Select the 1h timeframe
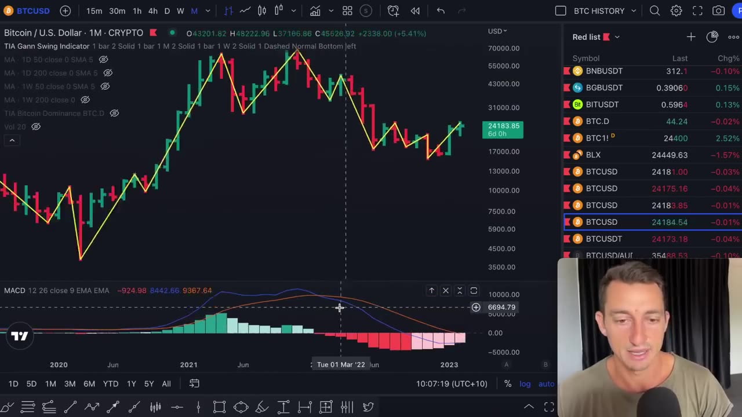The width and height of the screenshot is (742, 417). click(137, 10)
